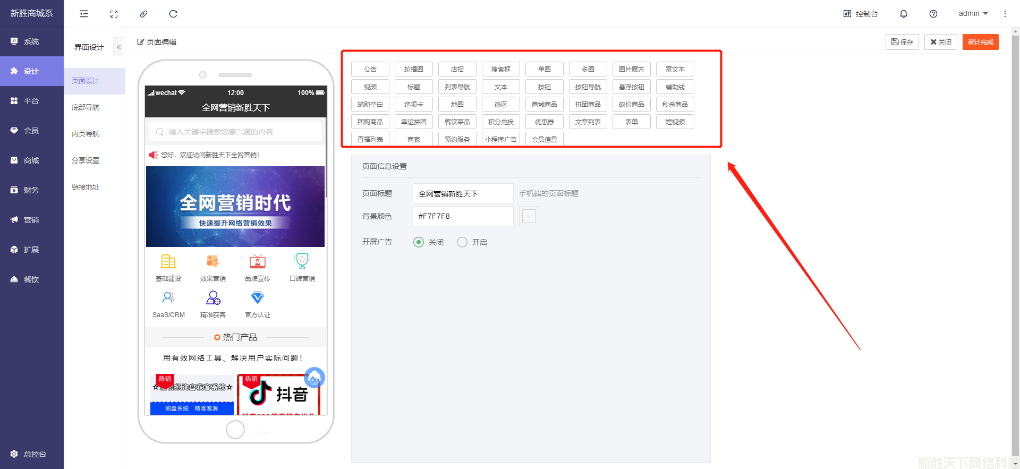The image size is (1020, 469).
Task: Add the 轮播图 component
Action: tap(413, 69)
